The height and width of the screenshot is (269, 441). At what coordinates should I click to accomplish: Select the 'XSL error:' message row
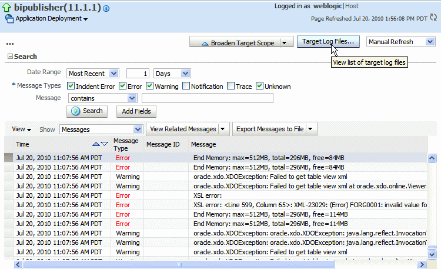(220, 195)
